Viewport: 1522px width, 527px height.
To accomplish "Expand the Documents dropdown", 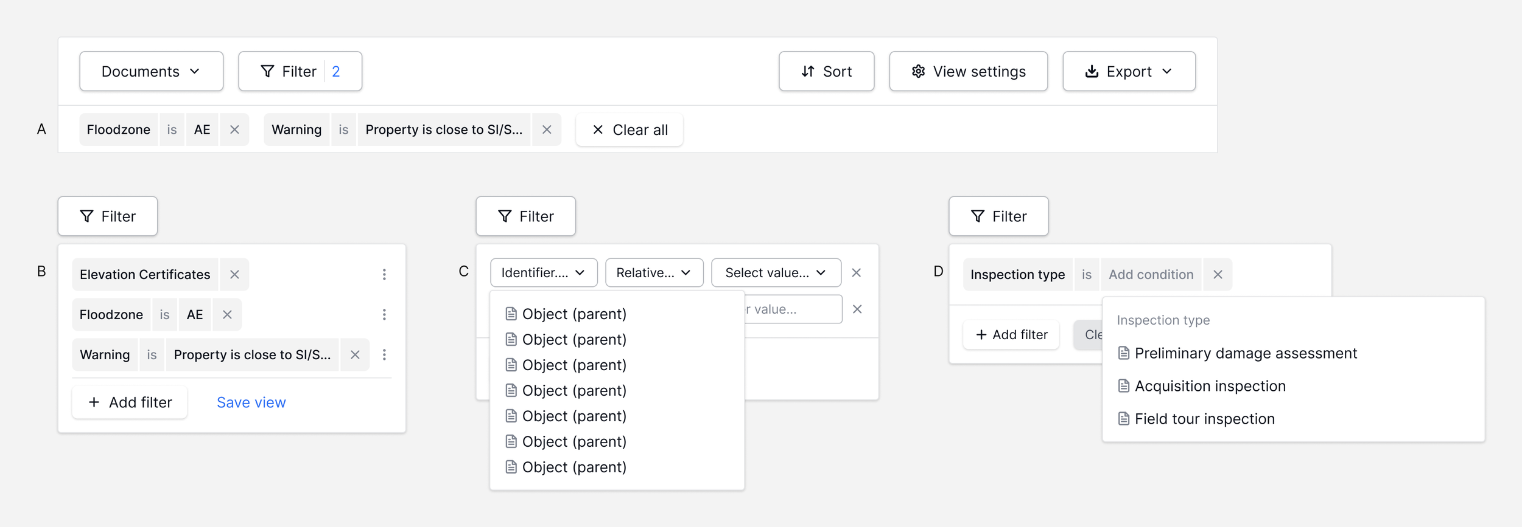I will (x=151, y=72).
